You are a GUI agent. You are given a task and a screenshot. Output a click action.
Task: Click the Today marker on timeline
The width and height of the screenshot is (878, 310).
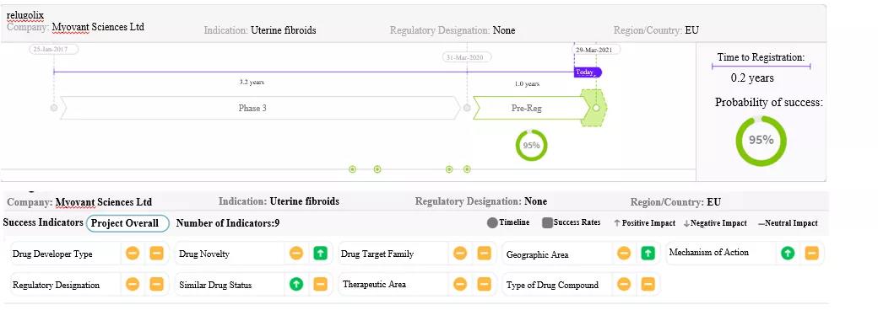588,72
